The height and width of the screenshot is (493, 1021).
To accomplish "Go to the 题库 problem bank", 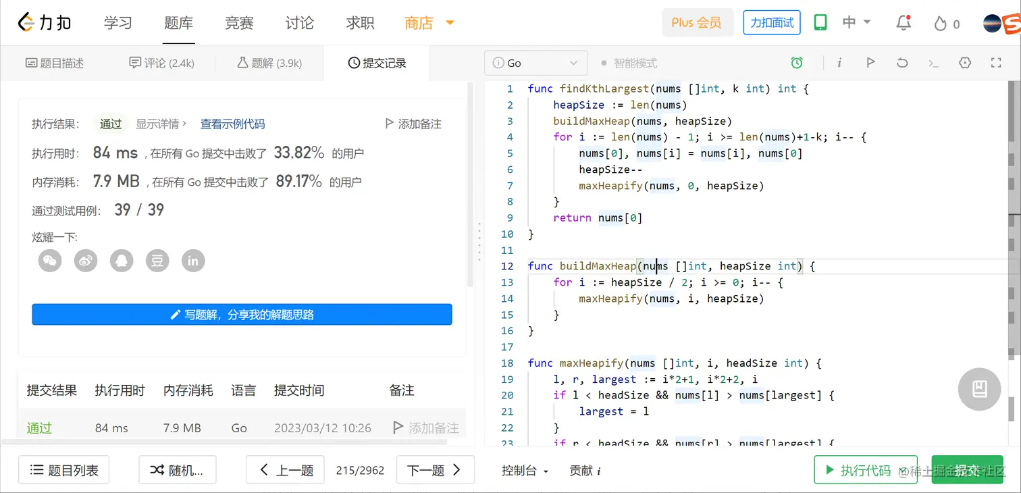I will click(178, 23).
